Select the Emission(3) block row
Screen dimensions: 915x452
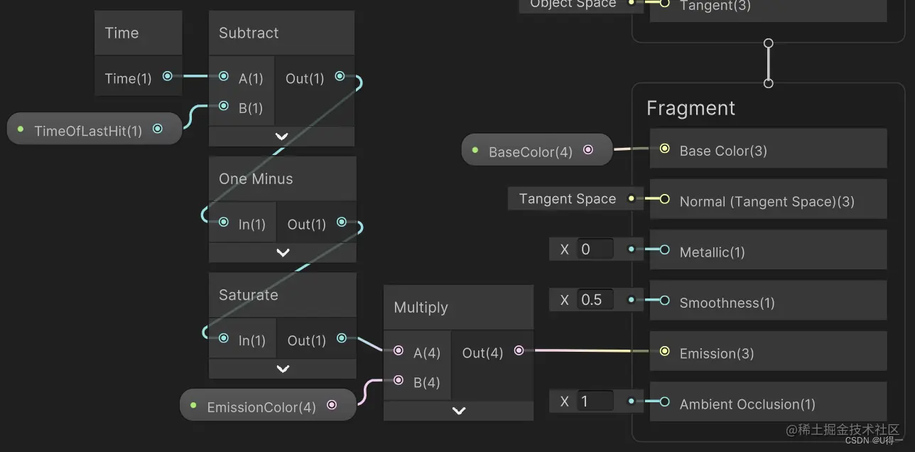pyautogui.click(x=769, y=351)
